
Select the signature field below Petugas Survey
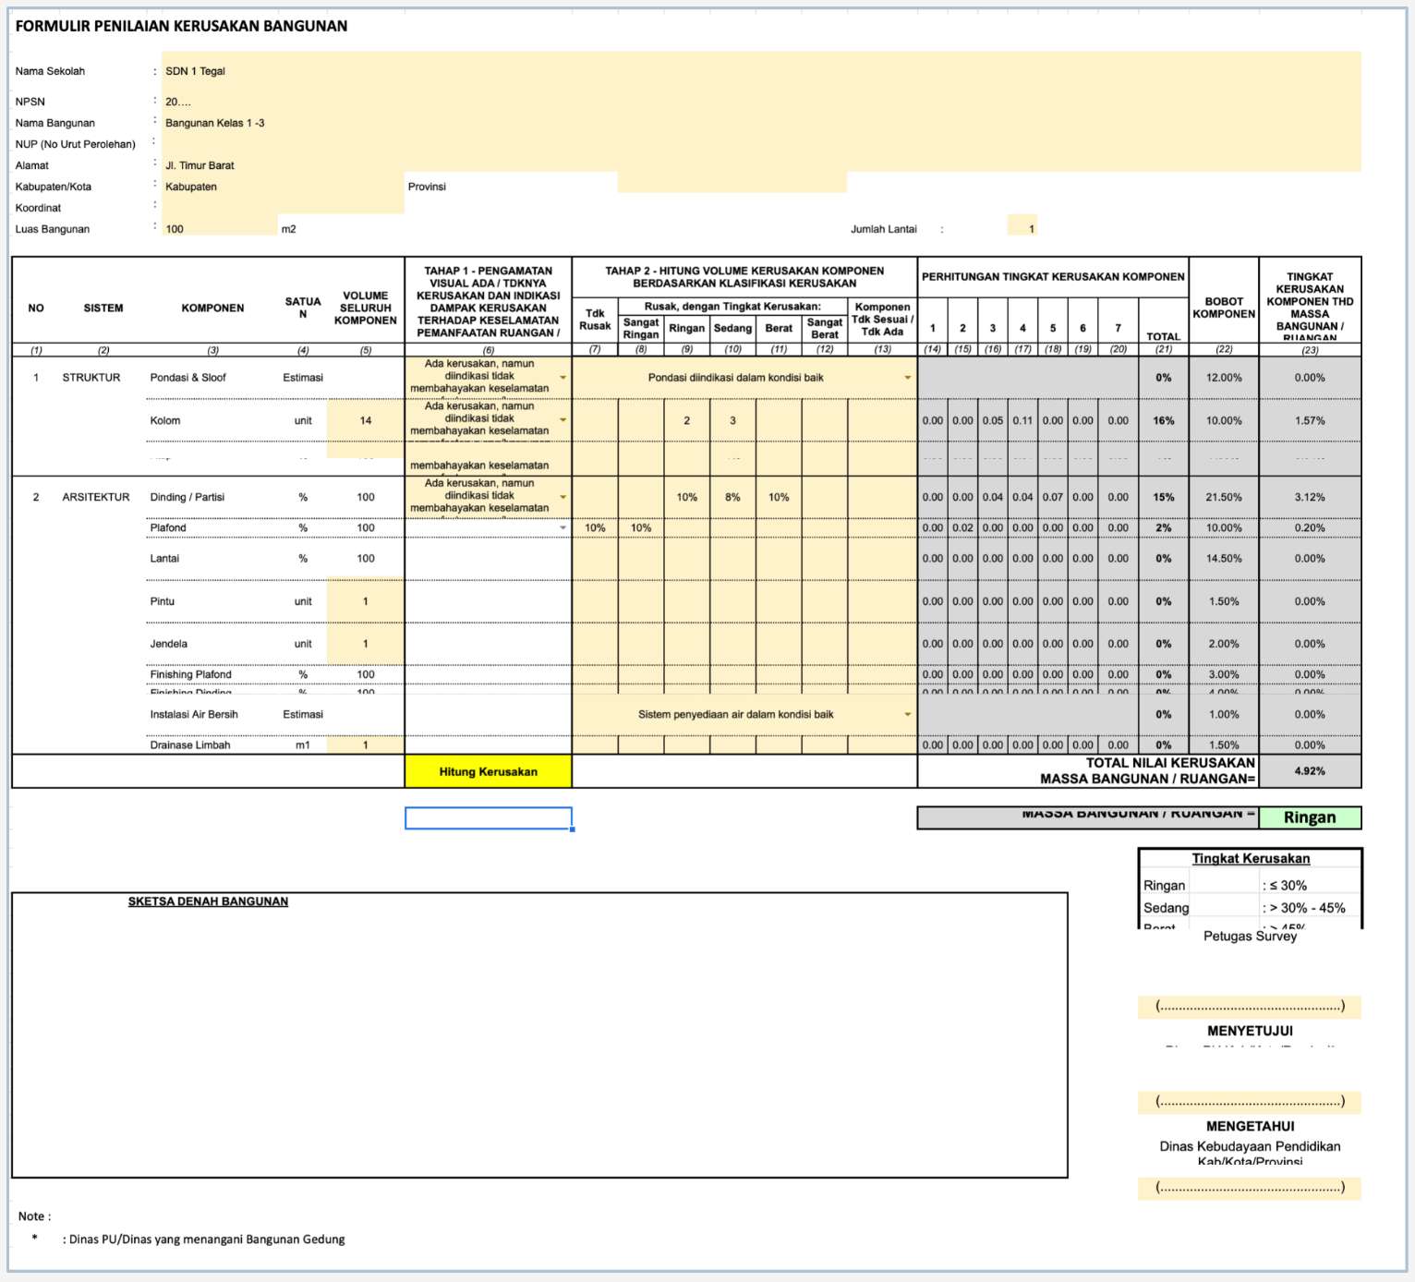point(1250,1006)
